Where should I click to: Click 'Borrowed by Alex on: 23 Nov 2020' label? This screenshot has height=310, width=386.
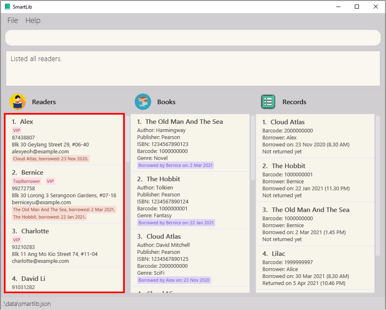click(x=174, y=280)
